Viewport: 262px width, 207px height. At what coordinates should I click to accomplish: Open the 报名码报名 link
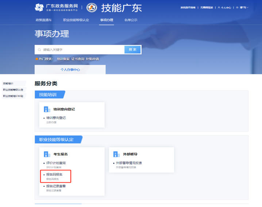54,175
